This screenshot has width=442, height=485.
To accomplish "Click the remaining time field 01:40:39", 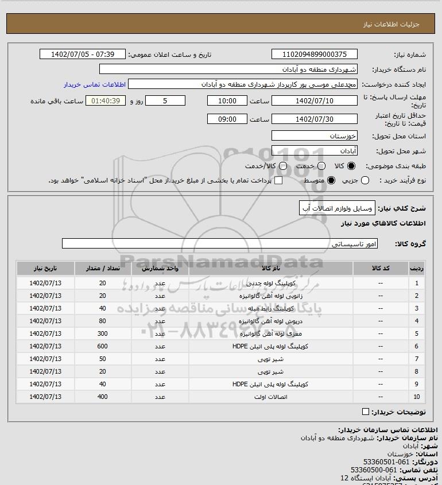I will pyautogui.click(x=106, y=101).
